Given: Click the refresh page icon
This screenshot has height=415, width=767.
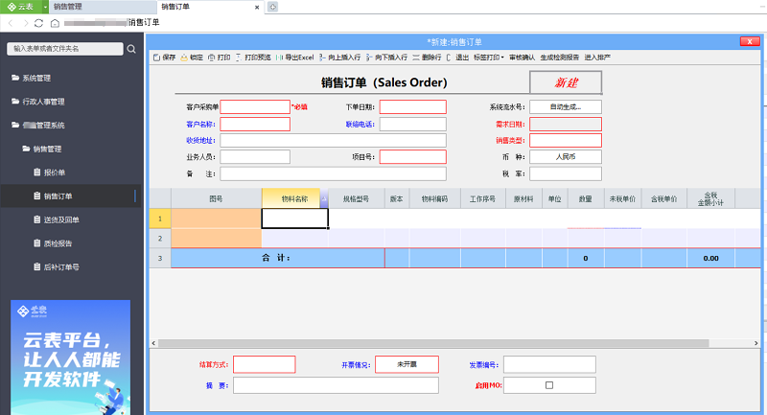Looking at the screenshot, I should pyautogui.click(x=39, y=23).
